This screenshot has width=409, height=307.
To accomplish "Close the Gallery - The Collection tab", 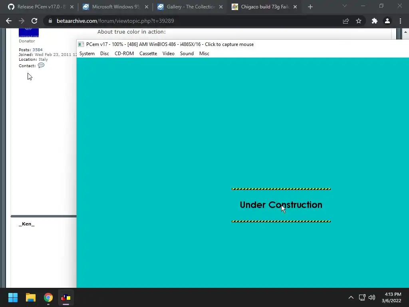I will pos(221,7).
